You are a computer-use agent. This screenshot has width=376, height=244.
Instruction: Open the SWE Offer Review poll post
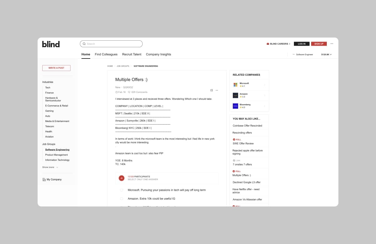tap(243, 144)
